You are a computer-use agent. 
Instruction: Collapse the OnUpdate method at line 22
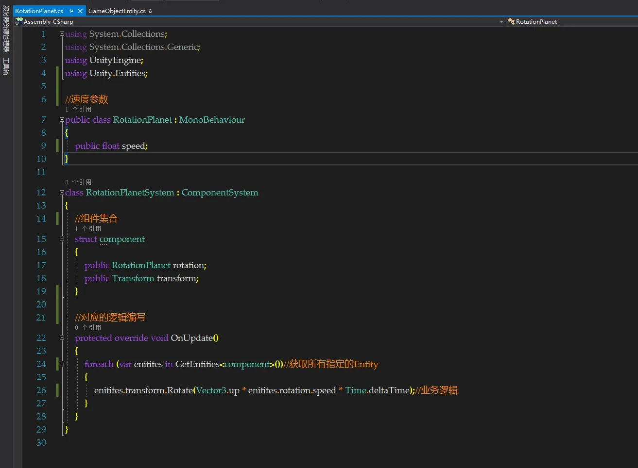62,338
